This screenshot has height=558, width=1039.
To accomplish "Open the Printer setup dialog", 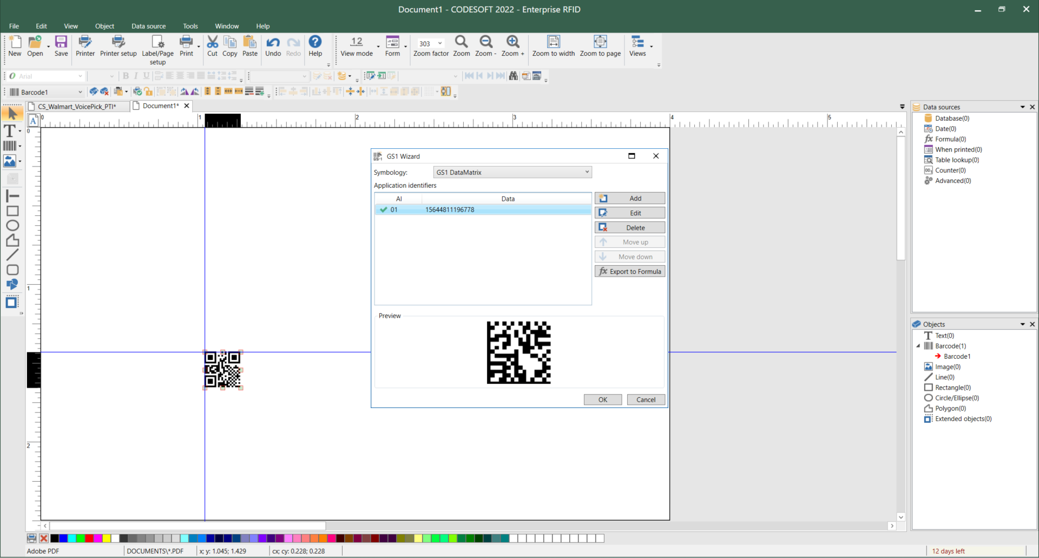I will [118, 46].
